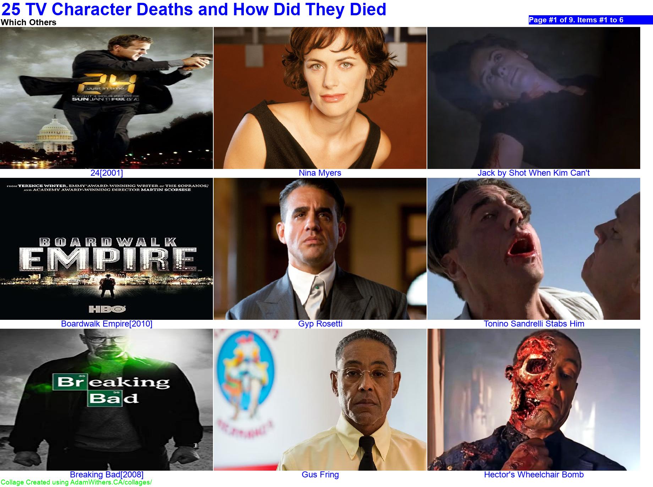This screenshot has height=487, width=653.
Task: Follow the Tonino Sandrelli Stabs Him link
Action: point(534,324)
